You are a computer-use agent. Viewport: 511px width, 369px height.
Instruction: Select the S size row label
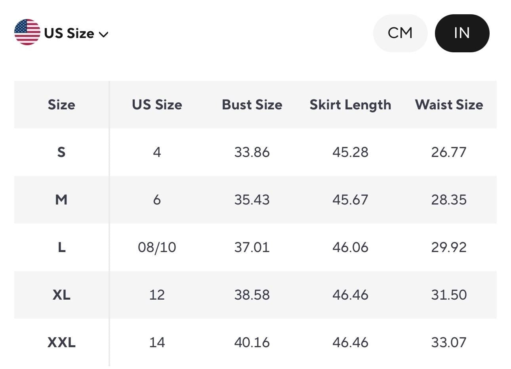click(61, 152)
